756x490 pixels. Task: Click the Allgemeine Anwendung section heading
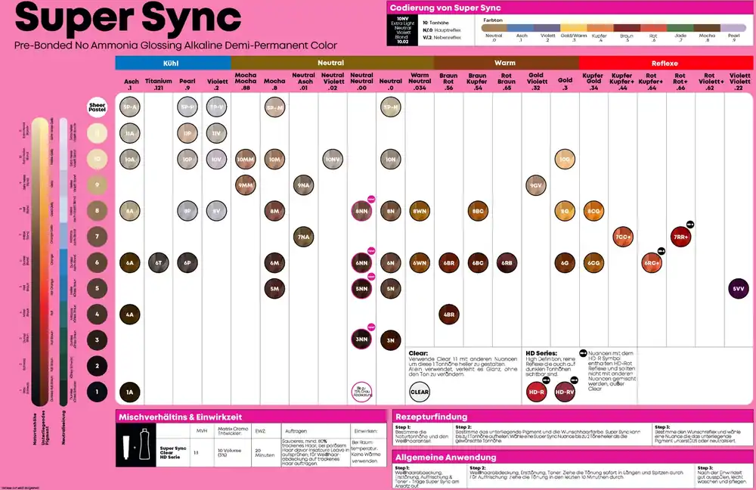point(445,457)
